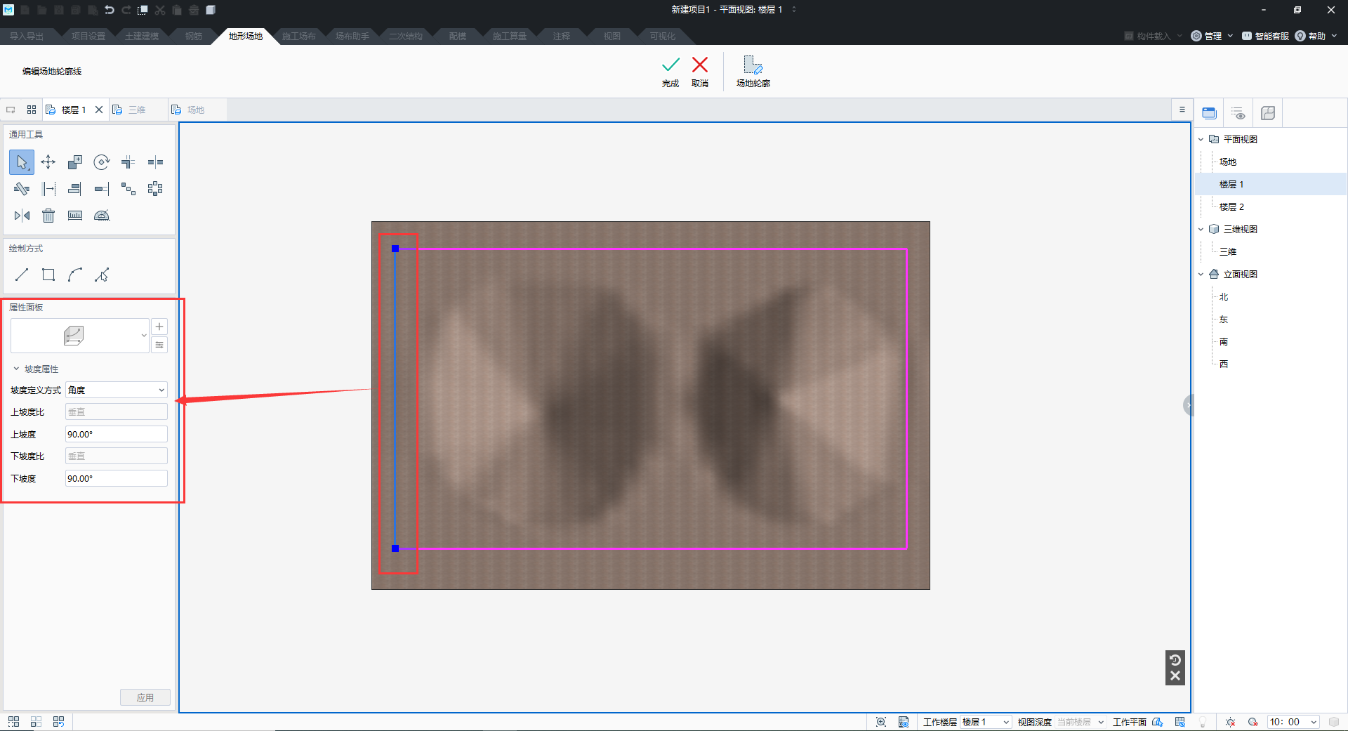Click the Site Outline (场地轮廓) tool
The height and width of the screenshot is (731, 1348).
click(x=753, y=72)
